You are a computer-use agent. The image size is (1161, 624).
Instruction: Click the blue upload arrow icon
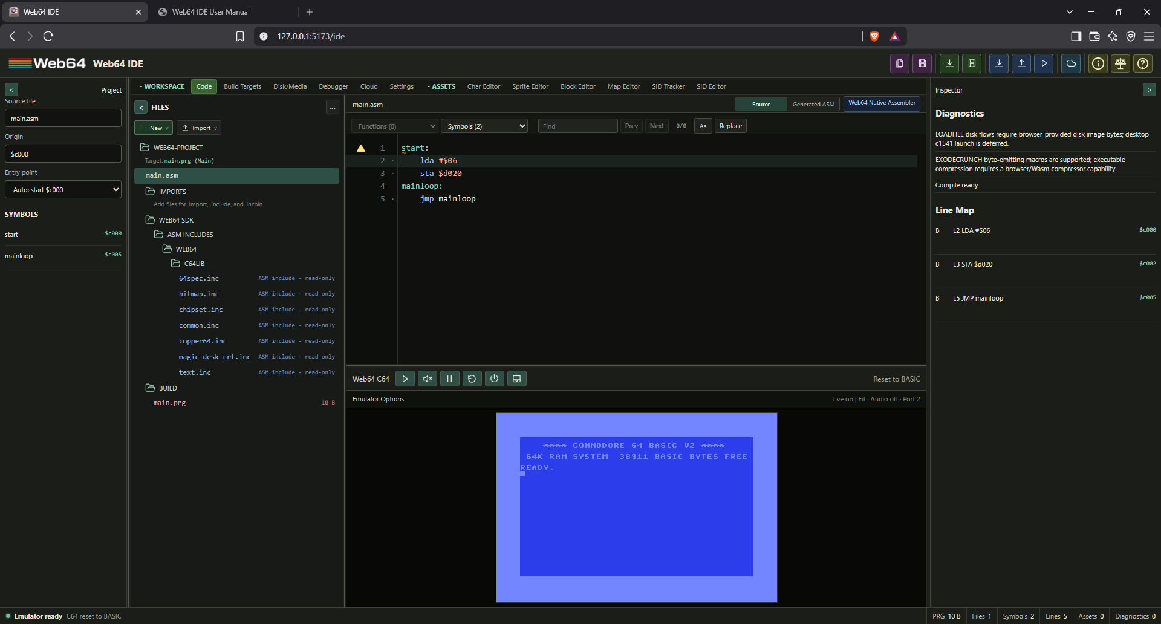[1021, 63]
